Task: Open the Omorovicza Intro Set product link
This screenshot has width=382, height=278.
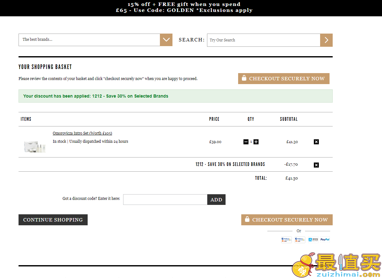Action: coord(82,133)
